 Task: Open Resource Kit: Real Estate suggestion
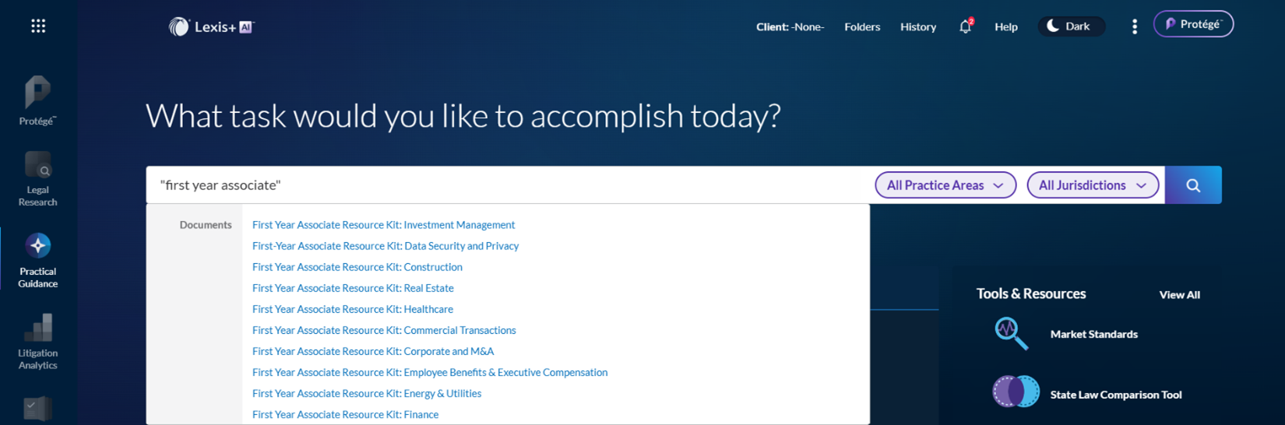[x=353, y=288]
